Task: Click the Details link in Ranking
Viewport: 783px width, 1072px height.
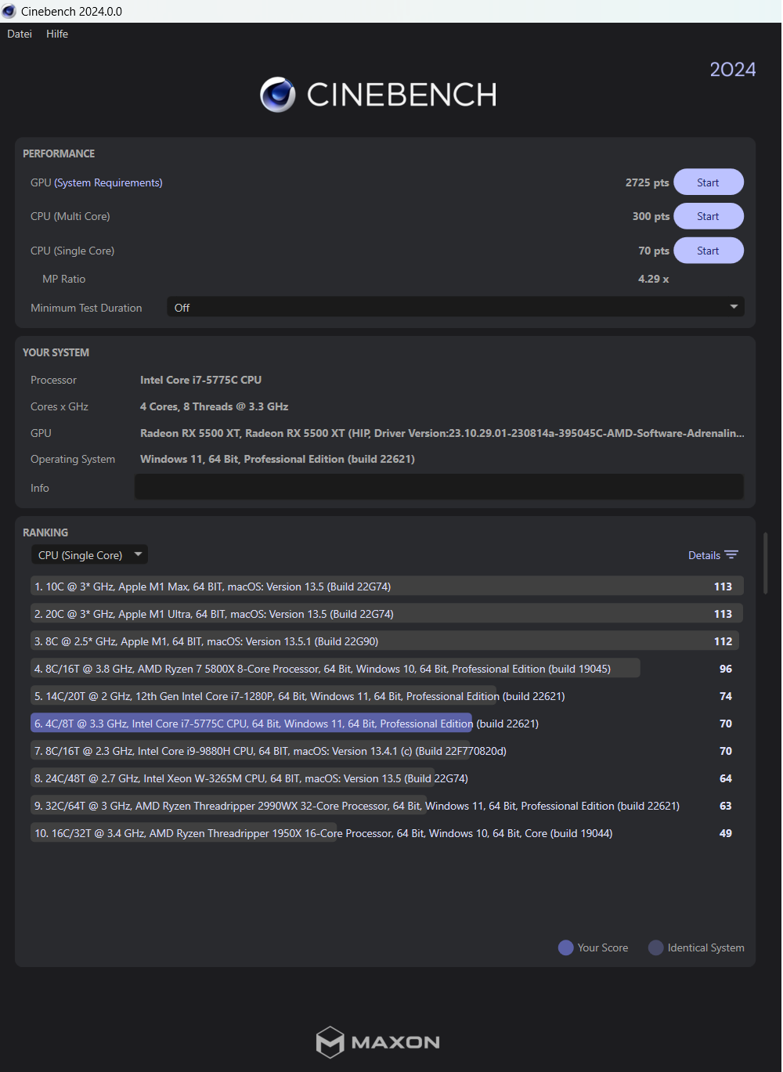Action: click(x=704, y=555)
